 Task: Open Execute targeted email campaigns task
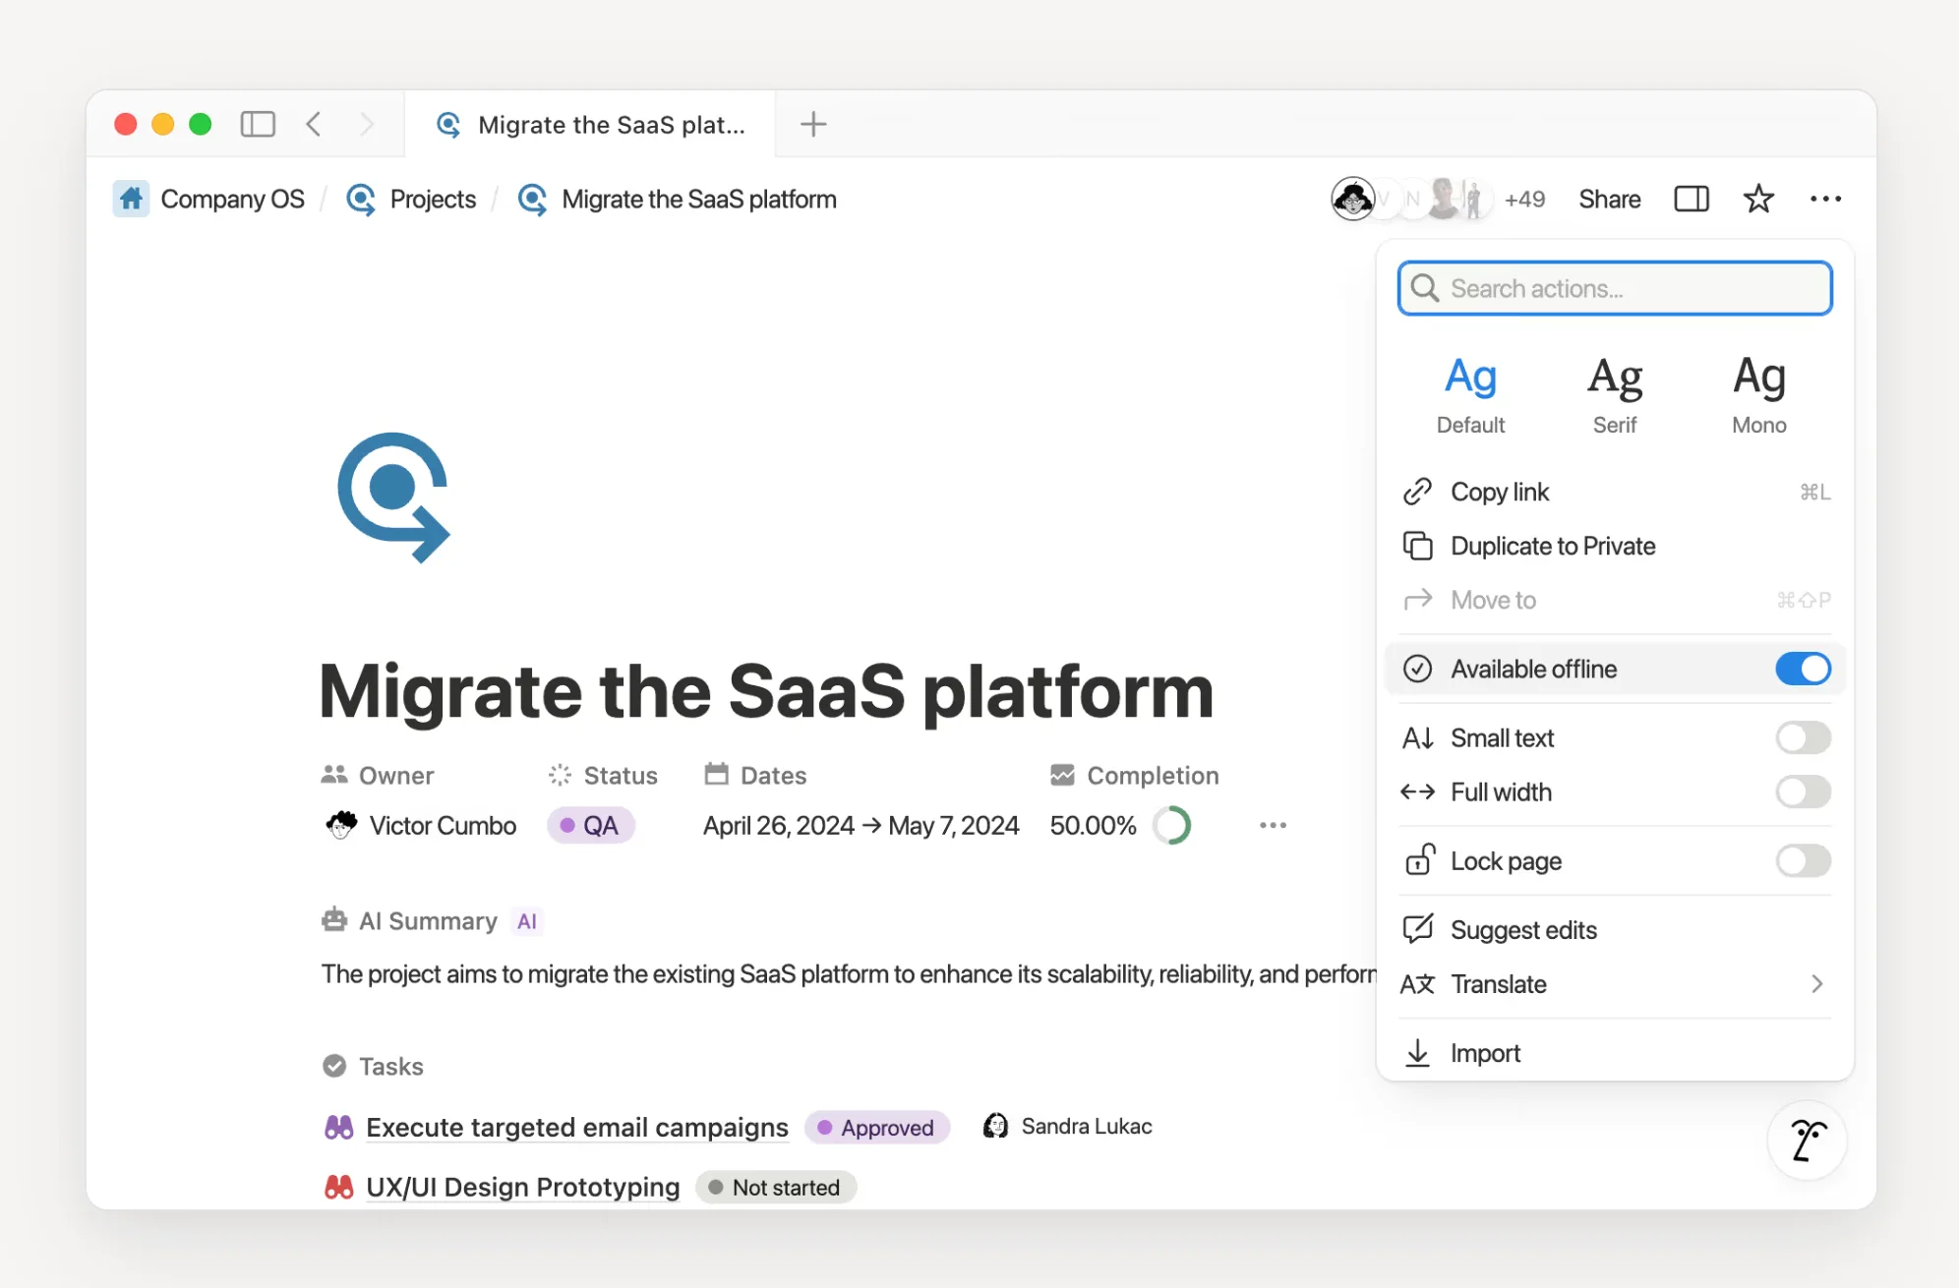tap(577, 1127)
